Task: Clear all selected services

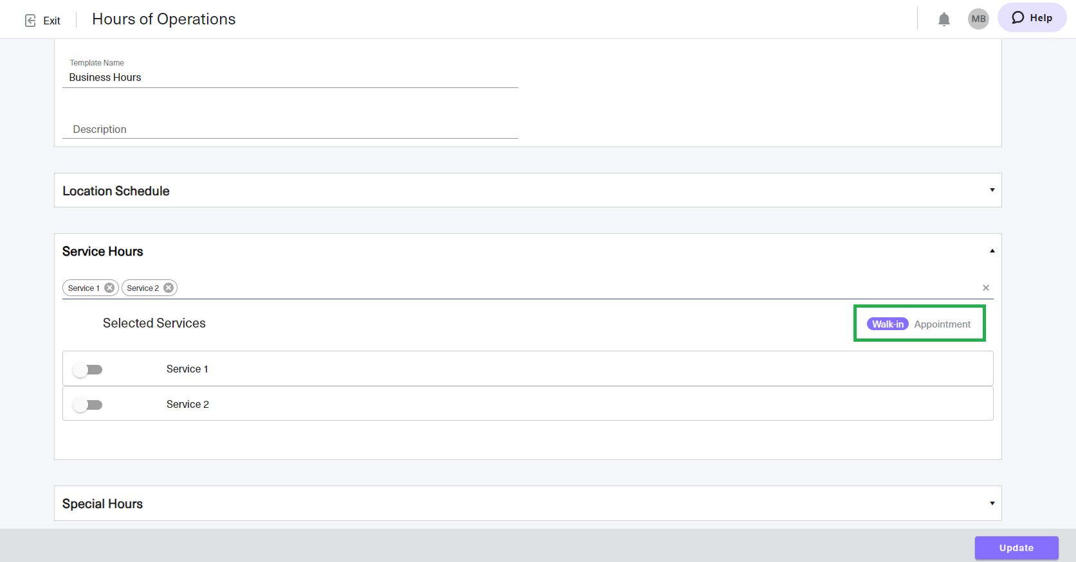Action: click(x=985, y=288)
